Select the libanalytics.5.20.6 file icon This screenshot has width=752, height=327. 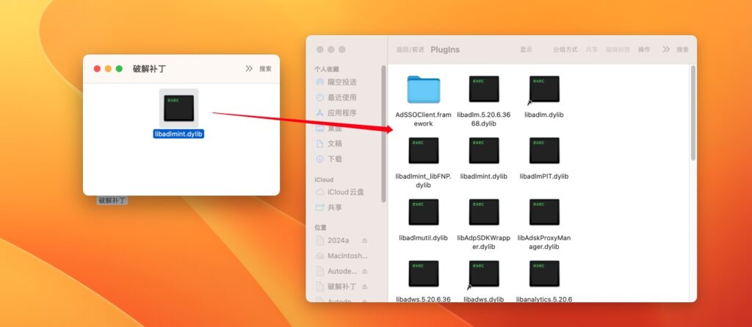544,273
